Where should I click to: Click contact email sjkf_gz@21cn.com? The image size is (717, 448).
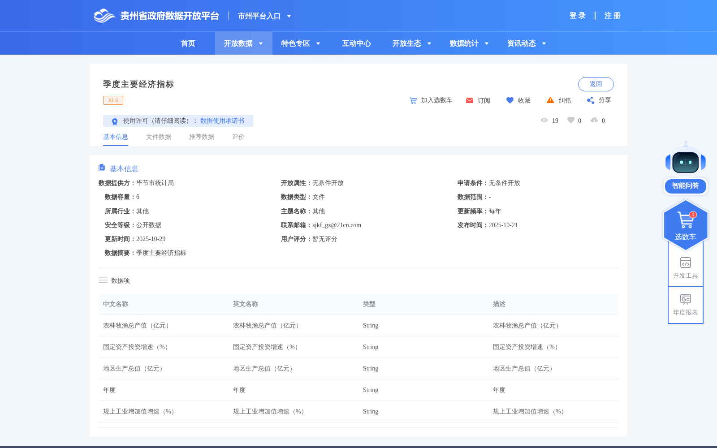pos(337,225)
